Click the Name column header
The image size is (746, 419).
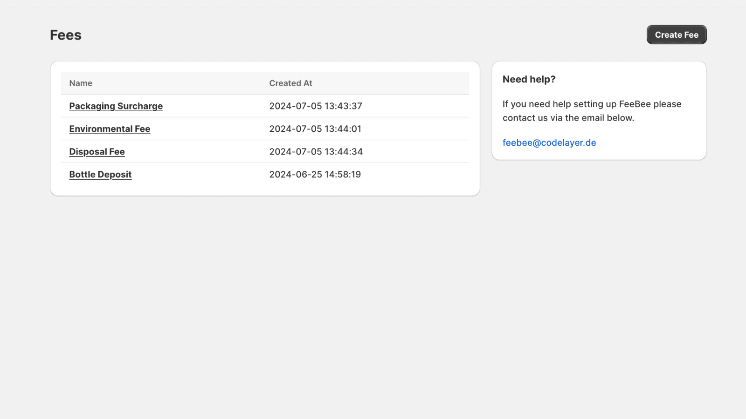81,83
